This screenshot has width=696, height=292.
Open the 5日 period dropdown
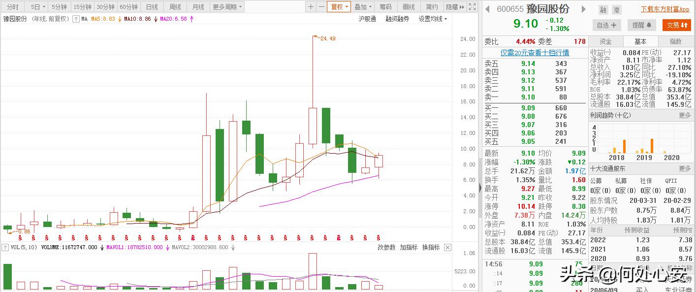tap(38, 7)
